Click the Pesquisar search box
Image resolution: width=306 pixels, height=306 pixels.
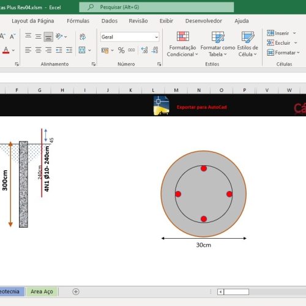click(157, 7)
